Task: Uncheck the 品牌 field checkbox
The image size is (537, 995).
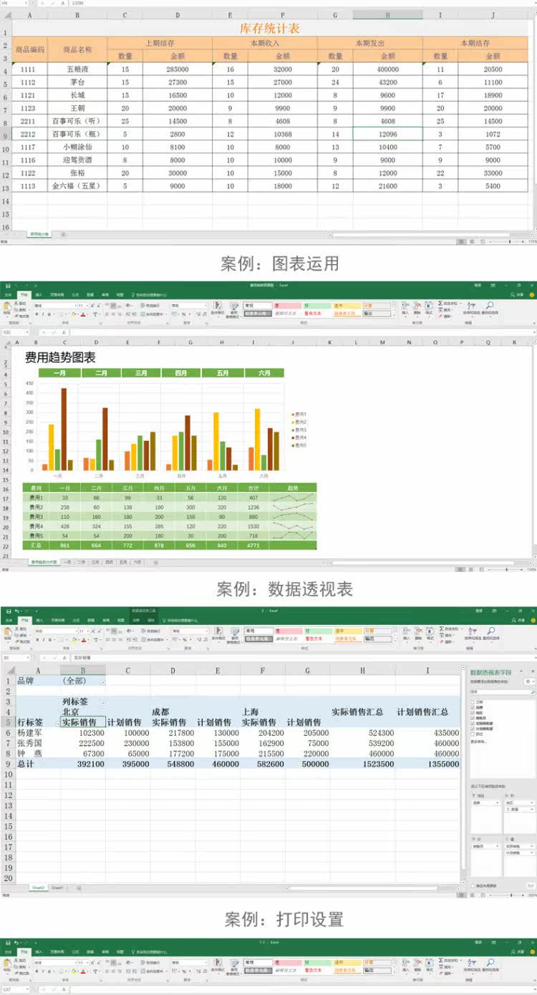Action: tap(473, 707)
